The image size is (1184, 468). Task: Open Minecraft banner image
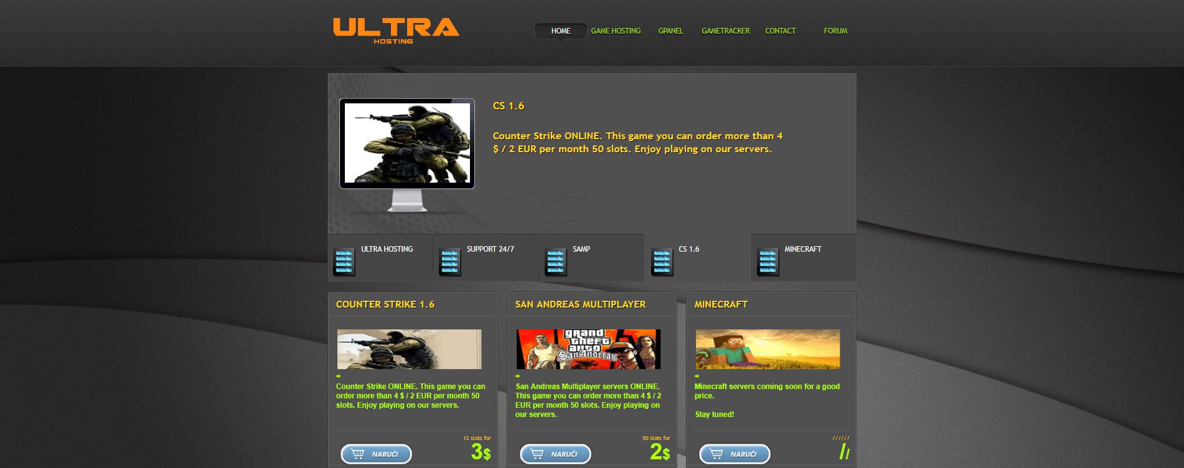[x=768, y=349]
